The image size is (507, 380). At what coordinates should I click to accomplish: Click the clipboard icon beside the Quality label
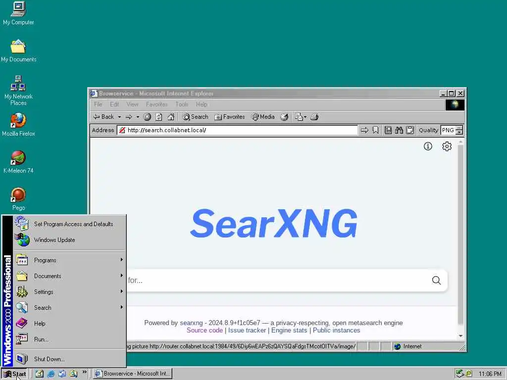(x=410, y=130)
